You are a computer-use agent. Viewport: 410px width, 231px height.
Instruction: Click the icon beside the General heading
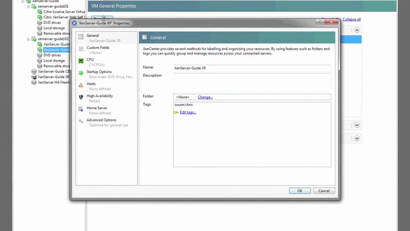click(x=144, y=37)
